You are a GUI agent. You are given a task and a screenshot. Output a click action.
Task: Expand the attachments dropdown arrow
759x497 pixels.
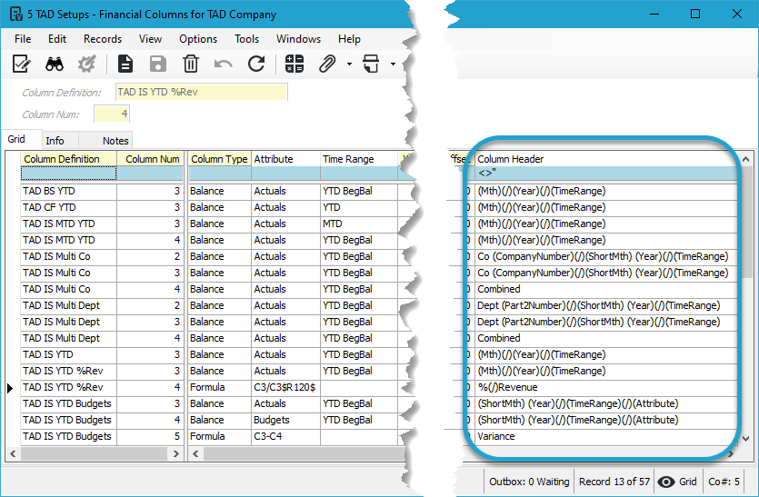[349, 64]
